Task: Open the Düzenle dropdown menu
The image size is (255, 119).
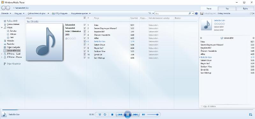Action: pos(6,13)
